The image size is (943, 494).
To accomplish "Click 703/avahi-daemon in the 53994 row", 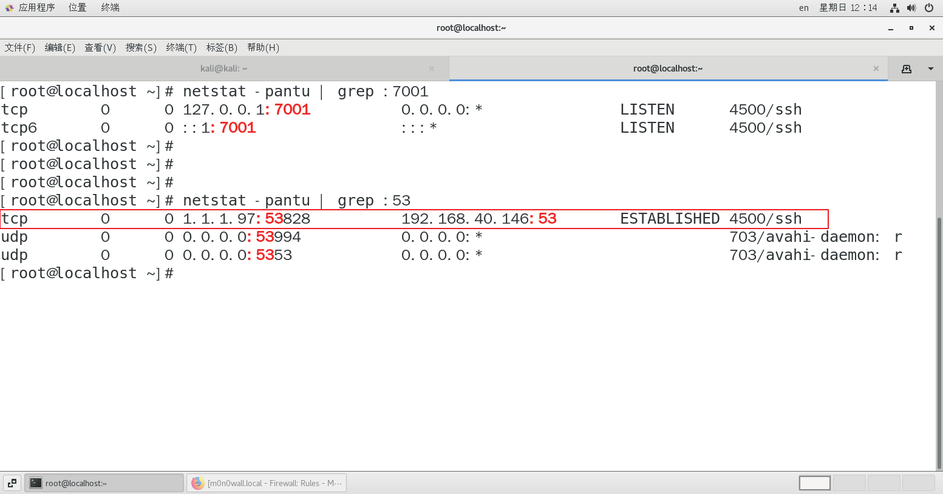I will (804, 237).
